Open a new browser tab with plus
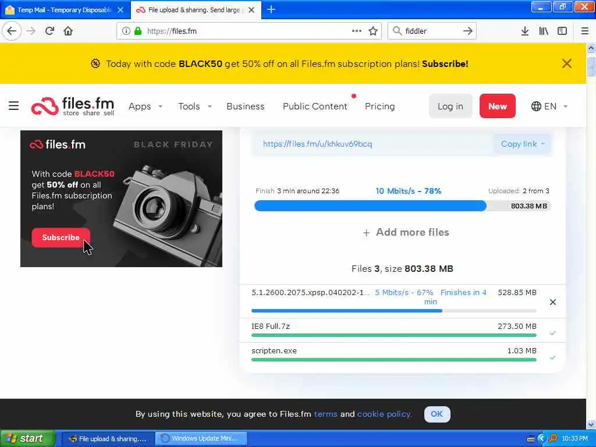 pyautogui.click(x=271, y=9)
